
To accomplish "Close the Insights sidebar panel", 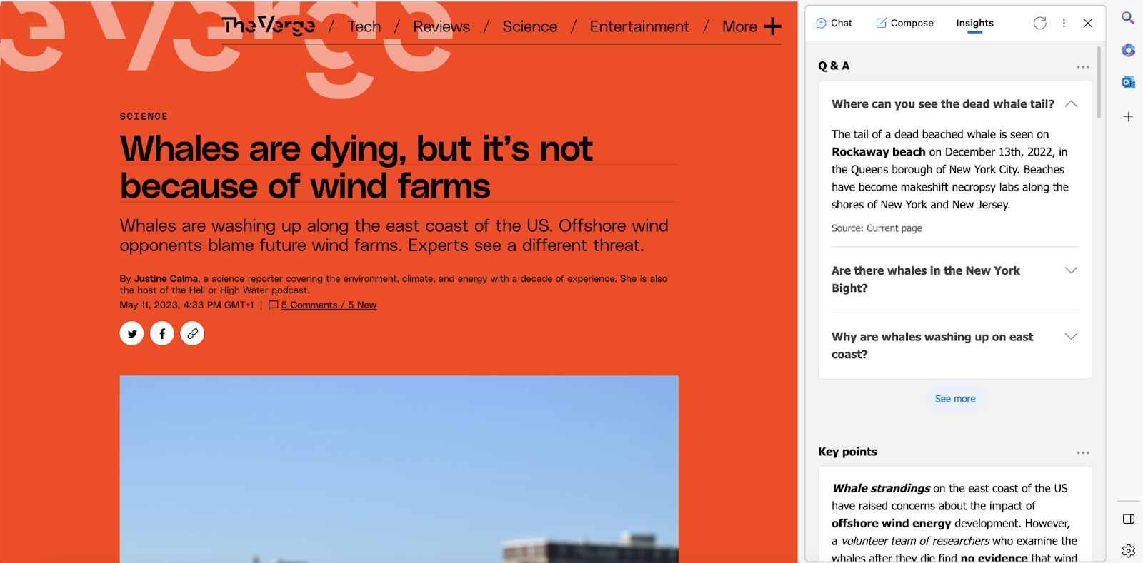I will (1088, 23).
